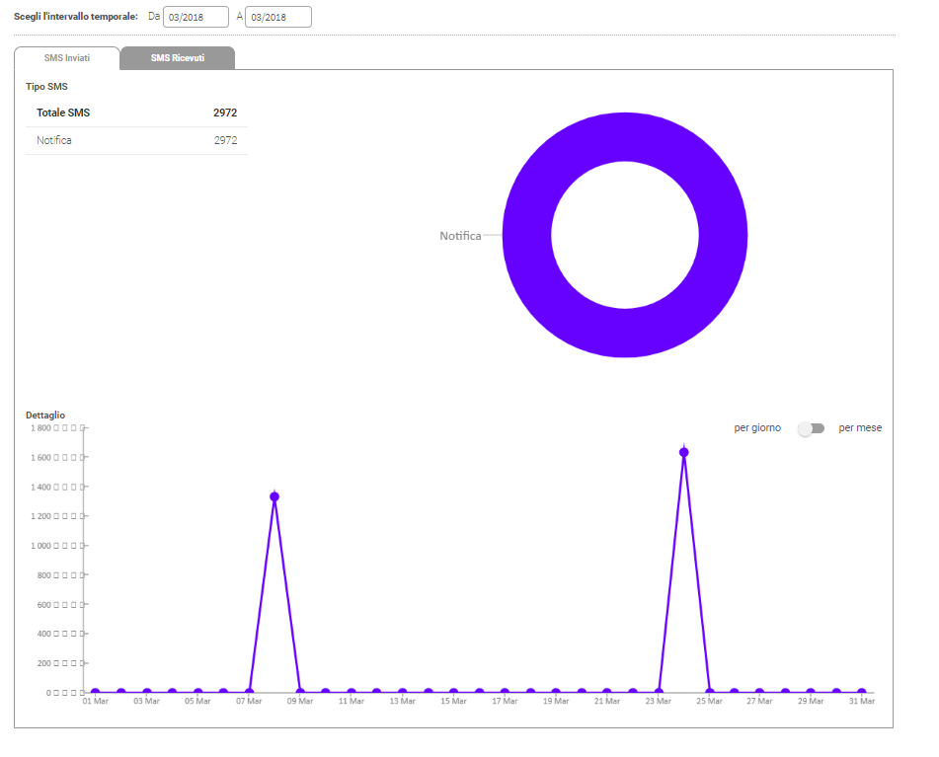The width and height of the screenshot is (939, 757).
Task: Open the SMS Ricevuti tab
Action: tap(178, 58)
